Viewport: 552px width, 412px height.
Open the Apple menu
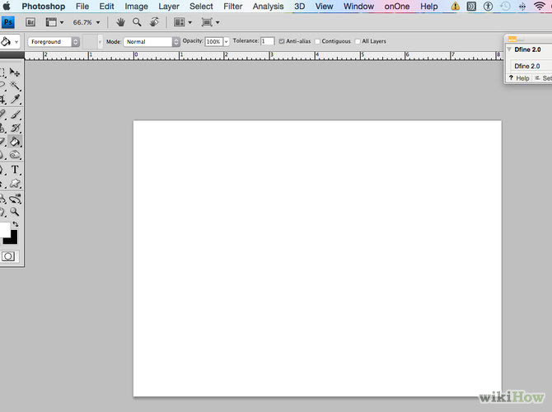[7, 6]
